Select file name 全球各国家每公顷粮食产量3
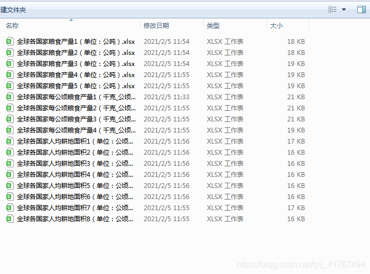This screenshot has height=274, width=370. point(76,119)
